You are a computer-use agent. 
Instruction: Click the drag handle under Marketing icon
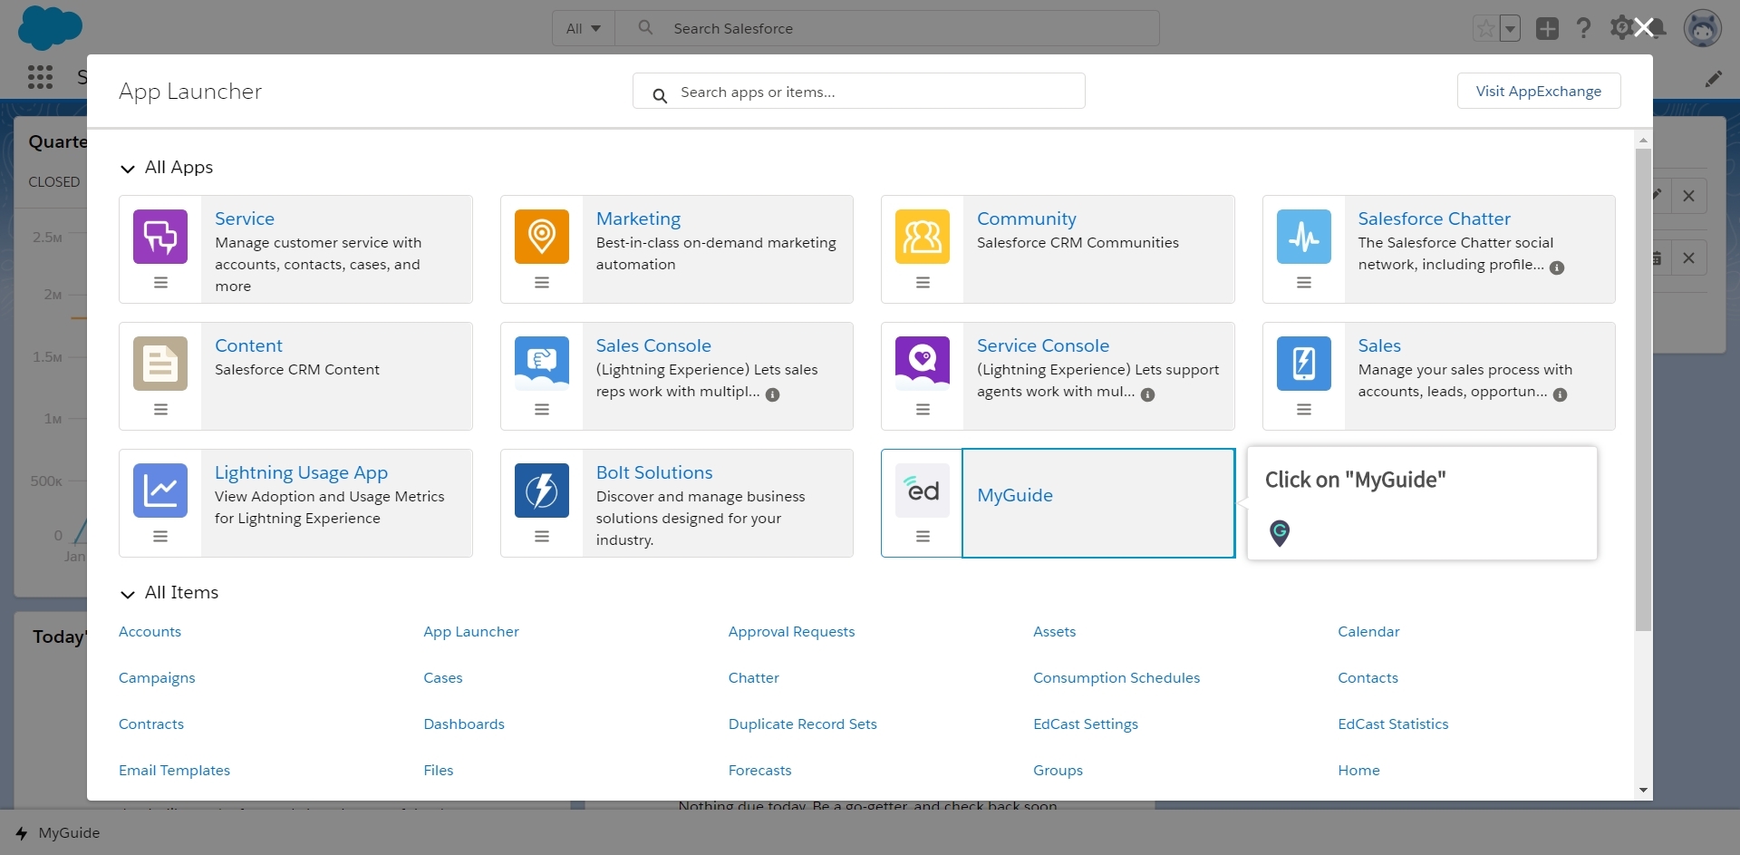pyautogui.click(x=542, y=282)
